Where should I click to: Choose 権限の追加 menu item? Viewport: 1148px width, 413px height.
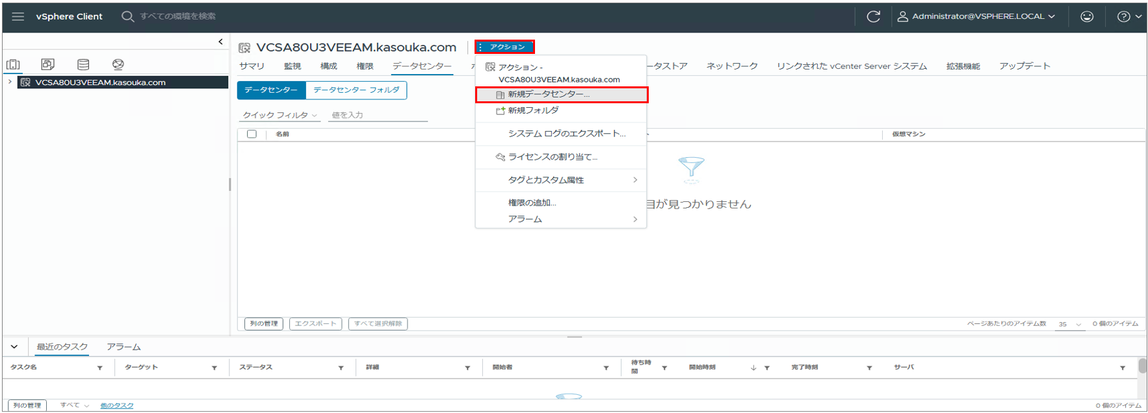coord(561,203)
